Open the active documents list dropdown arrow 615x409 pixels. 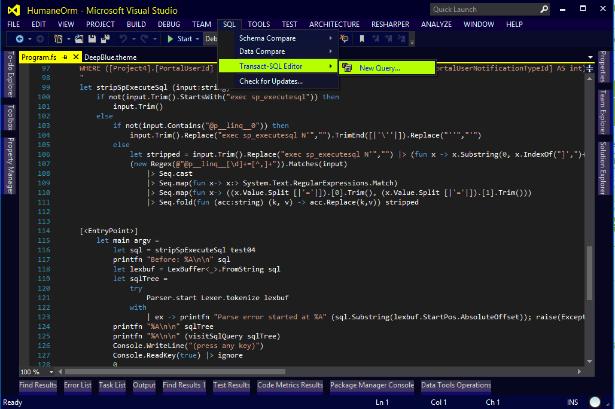[590, 57]
